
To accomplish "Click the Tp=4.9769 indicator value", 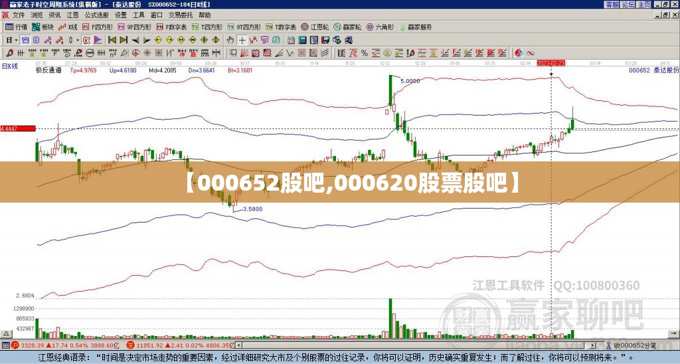I will tap(83, 70).
